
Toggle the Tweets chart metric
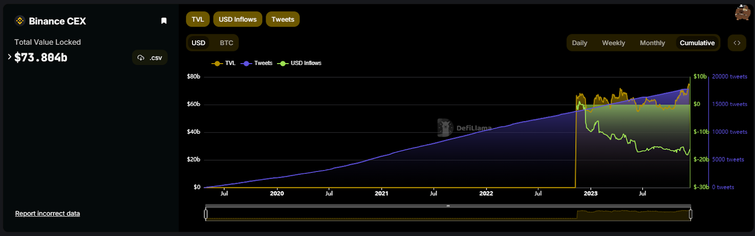point(283,19)
